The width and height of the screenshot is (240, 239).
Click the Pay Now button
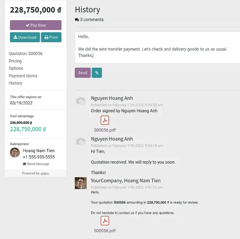35,25
